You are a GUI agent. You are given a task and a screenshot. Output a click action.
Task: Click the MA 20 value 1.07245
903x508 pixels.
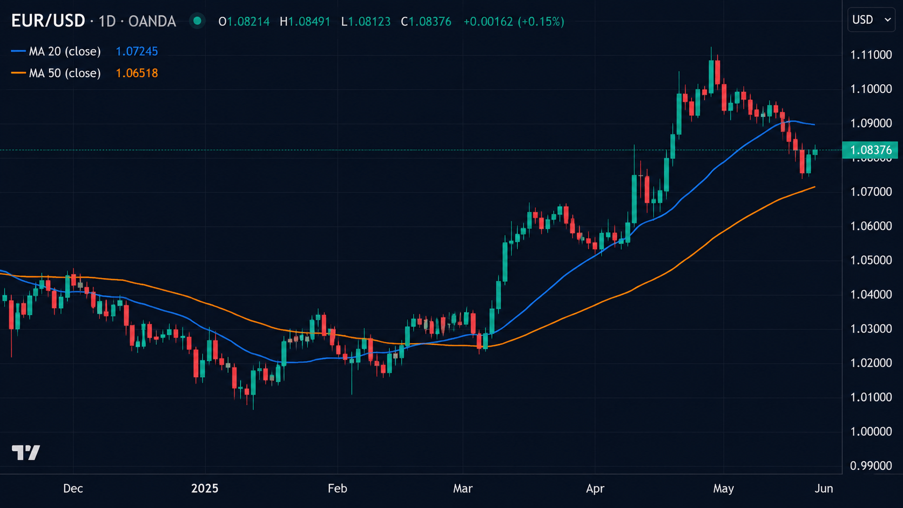pyautogui.click(x=137, y=51)
